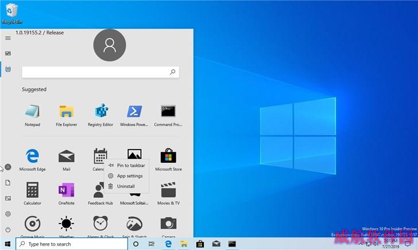Open Recycle Bin on desktop

(x=11, y=13)
